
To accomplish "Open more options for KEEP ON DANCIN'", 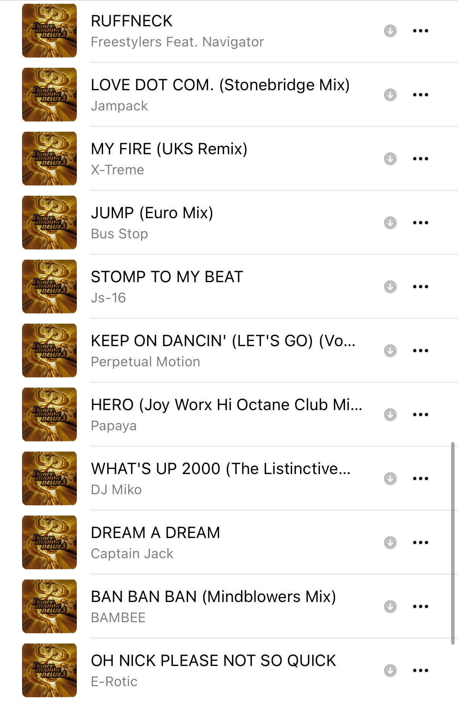I will pos(420,350).
